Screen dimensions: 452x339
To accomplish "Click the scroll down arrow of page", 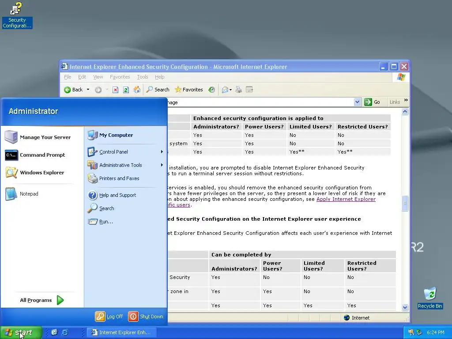I will 405,307.
